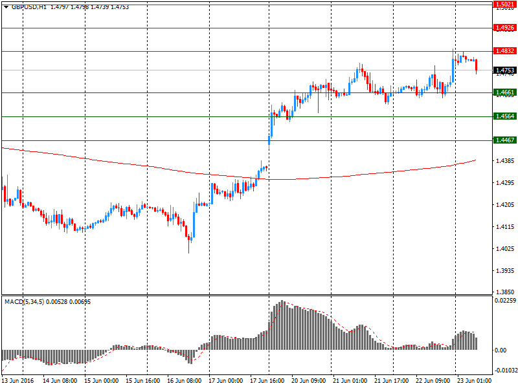The width and height of the screenshot is (518, 388).
Task: Click the 21 Jun 17:00 time label
Action: pos(392,381)
